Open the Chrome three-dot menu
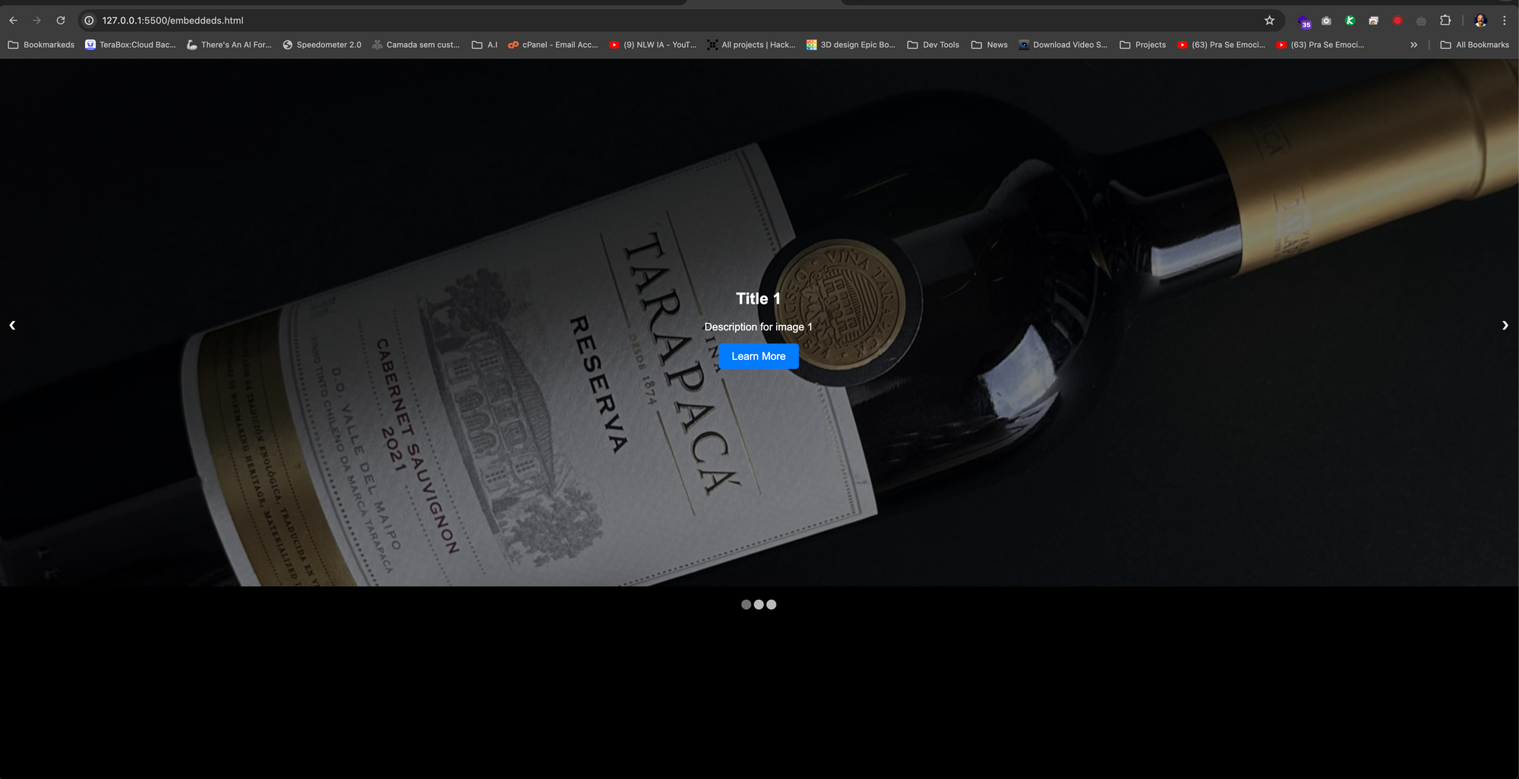The image size is (1519, 779). pos(1504,20)
